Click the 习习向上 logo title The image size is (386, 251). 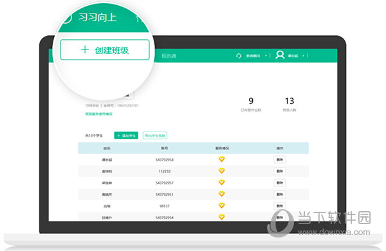(x=98, y=17)
